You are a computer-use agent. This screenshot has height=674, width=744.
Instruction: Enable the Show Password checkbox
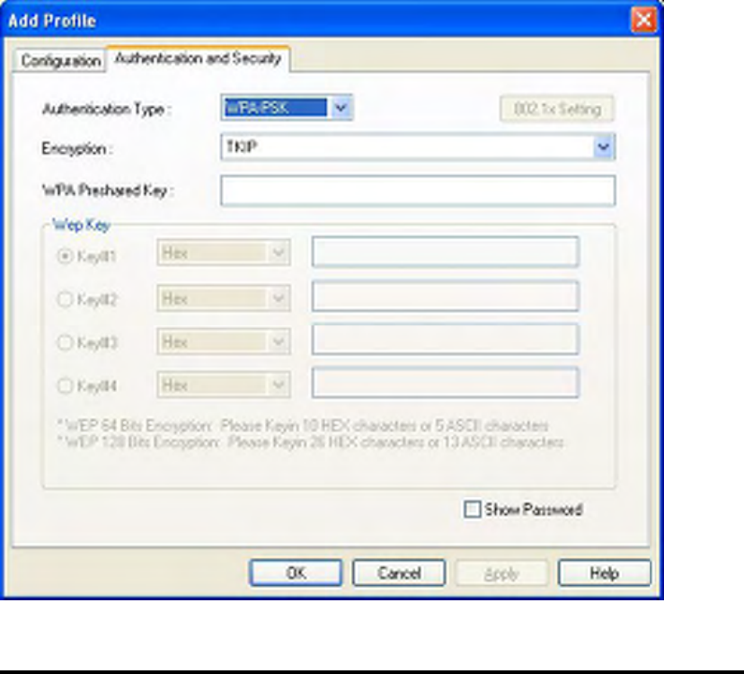point(472,510)
